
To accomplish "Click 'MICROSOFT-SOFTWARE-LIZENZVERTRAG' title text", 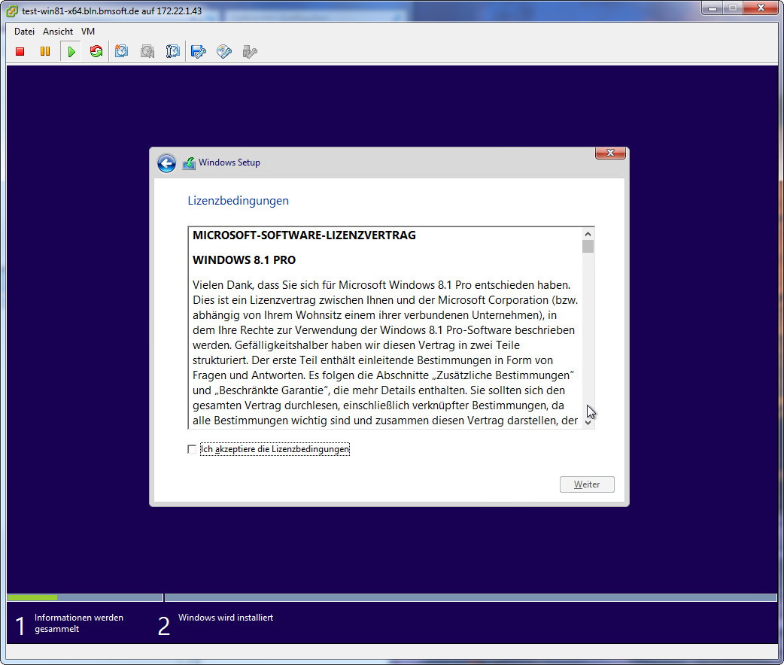I will point(304,235).
